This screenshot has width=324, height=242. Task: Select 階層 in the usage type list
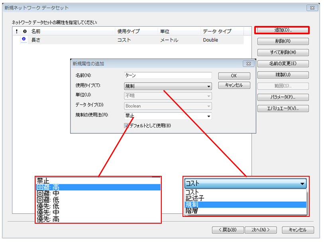[x=245, y=211]
